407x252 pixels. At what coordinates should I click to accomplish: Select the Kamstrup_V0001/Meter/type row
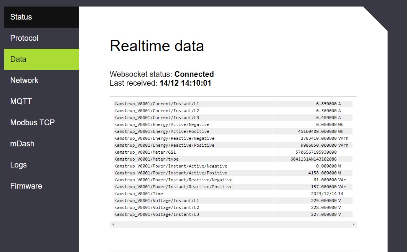233,159
